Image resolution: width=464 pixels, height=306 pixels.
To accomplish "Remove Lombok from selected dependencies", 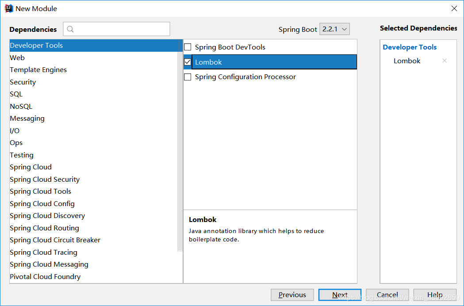I will coord(444,61).
